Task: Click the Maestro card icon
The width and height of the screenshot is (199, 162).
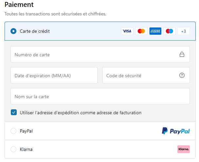Action: [169, 31]
